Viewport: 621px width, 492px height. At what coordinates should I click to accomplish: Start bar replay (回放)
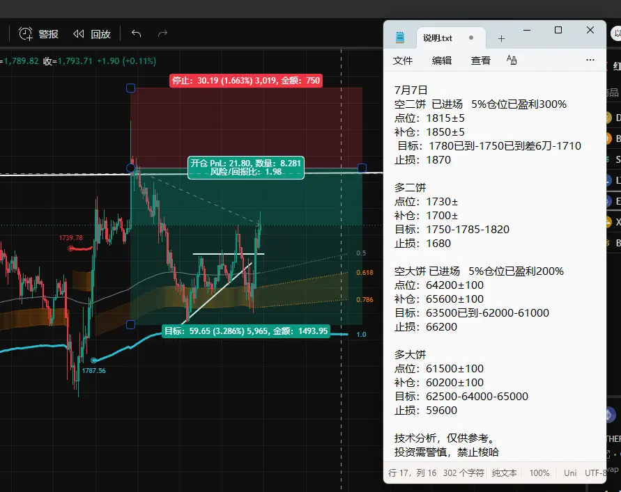(x=91, y=34)
